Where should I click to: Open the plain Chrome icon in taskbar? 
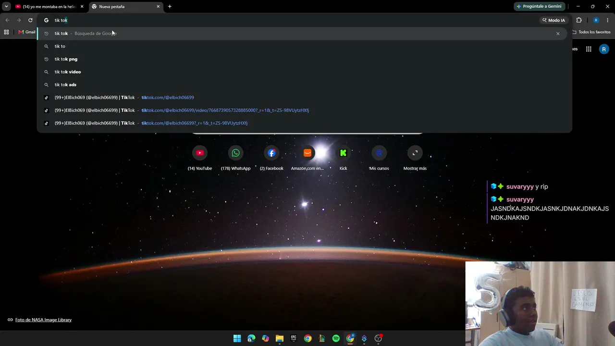(x=308, y=339)
